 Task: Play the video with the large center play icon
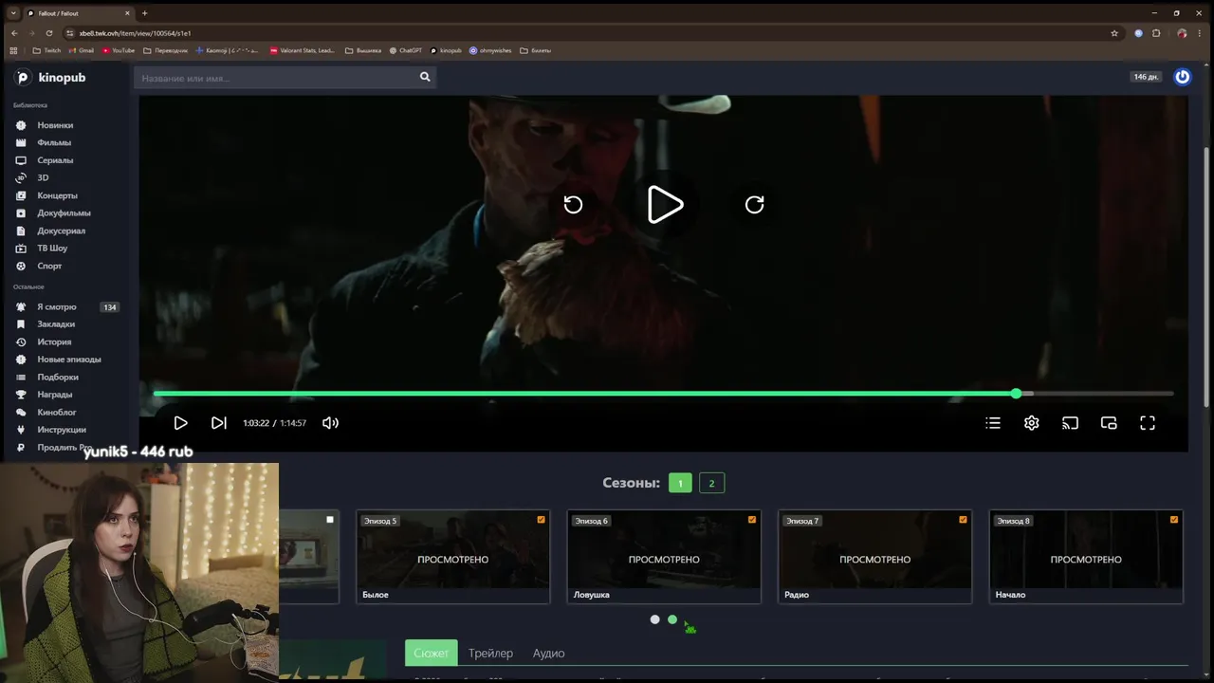point(665,205)
